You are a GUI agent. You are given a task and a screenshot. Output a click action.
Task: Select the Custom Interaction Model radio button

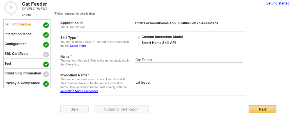tap(139, 37)
